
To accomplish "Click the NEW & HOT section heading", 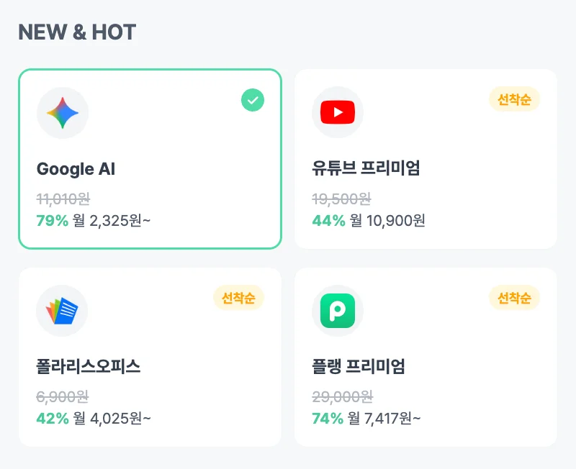I will pyautogui.click(x=78, y=32).
